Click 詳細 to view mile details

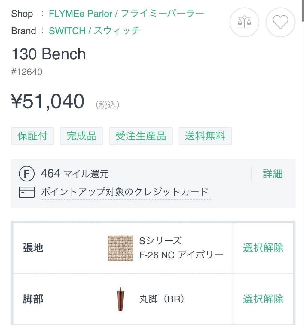click(272, 174)
